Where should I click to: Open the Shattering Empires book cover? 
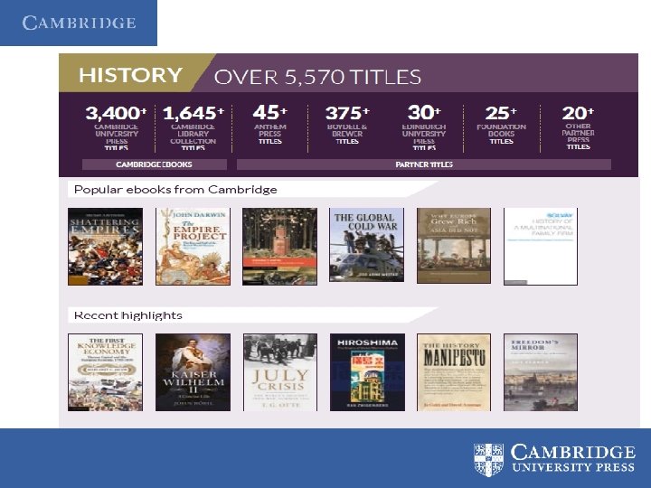click(x=105, y=247)
